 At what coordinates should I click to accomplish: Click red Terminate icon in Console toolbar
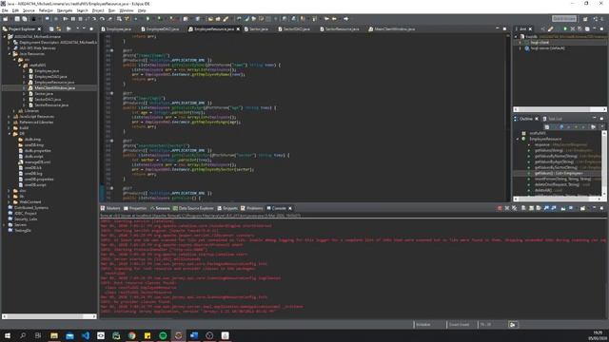coord(500,208)
